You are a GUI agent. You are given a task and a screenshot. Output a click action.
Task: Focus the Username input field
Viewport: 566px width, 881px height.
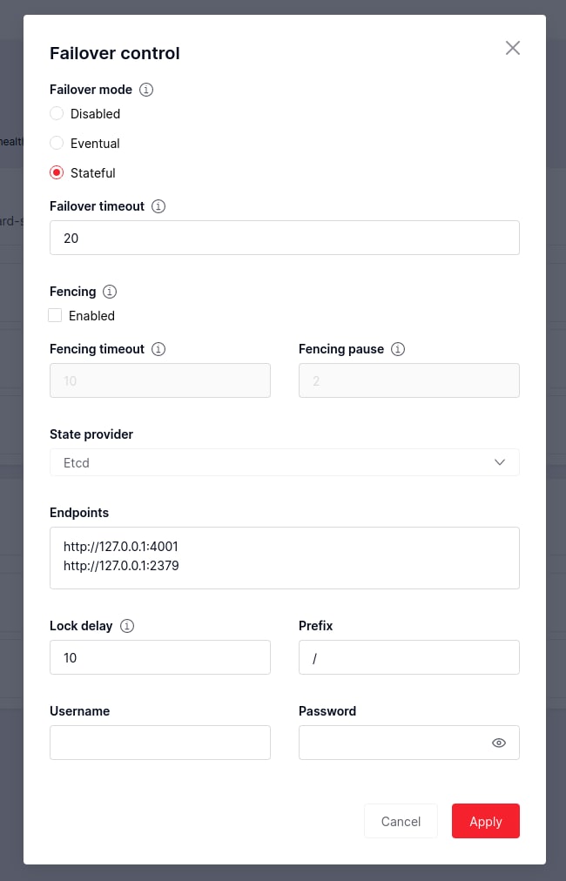pos(160,743)
